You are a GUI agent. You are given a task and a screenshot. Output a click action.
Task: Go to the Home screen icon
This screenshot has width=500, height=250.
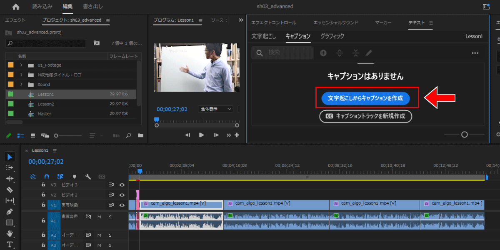coord(16,7)
